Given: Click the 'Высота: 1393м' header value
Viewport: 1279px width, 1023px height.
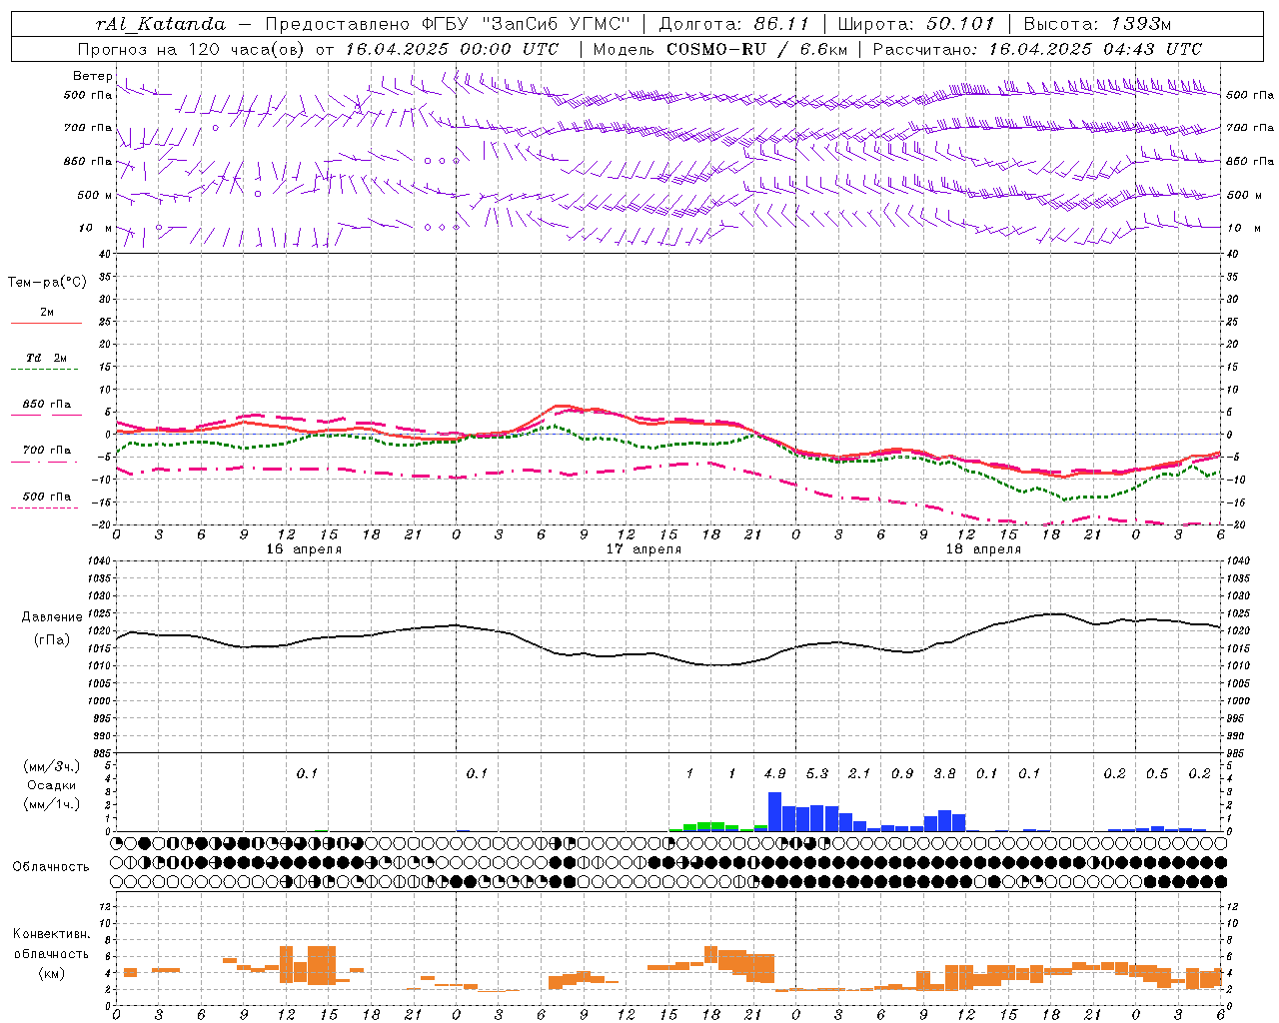Looking at the screenshot, I should coord(1097,24).
